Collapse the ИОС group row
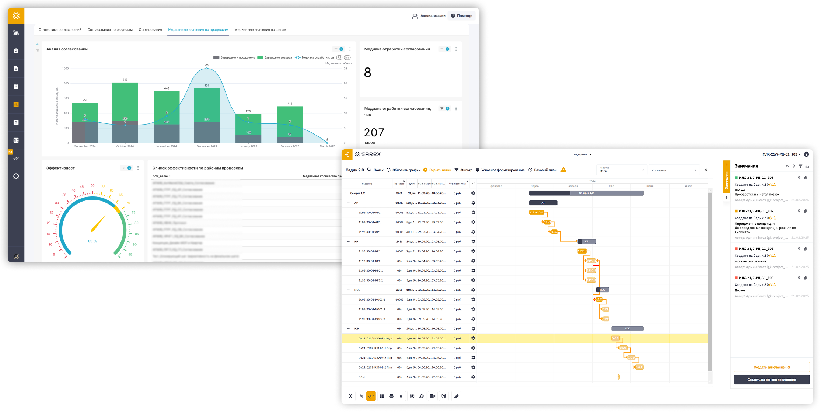 (349, 290)
